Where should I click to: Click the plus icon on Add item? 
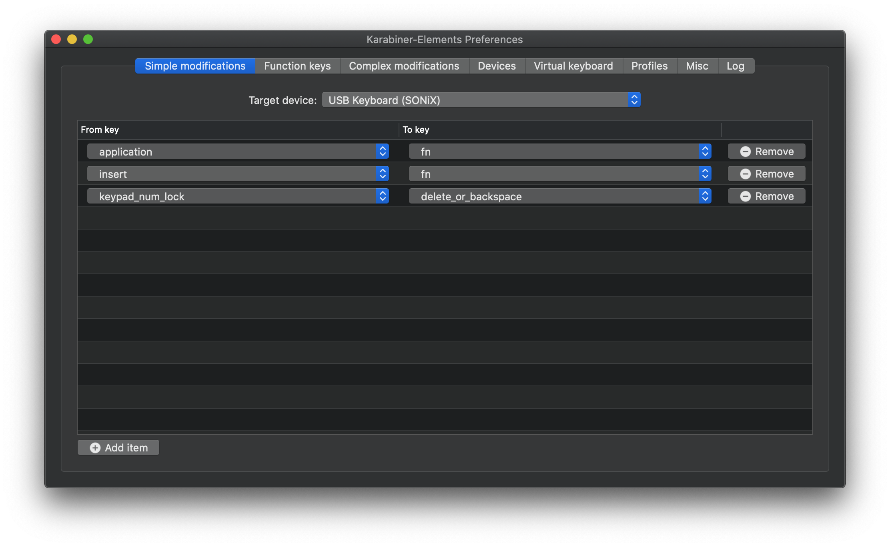coord(95,448)
